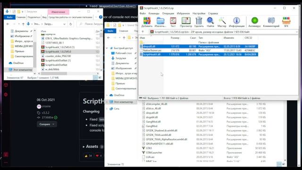Click the crosire author link
This screenshot has width=302, height=170.
pyautogui.click(x=46, y=106)
